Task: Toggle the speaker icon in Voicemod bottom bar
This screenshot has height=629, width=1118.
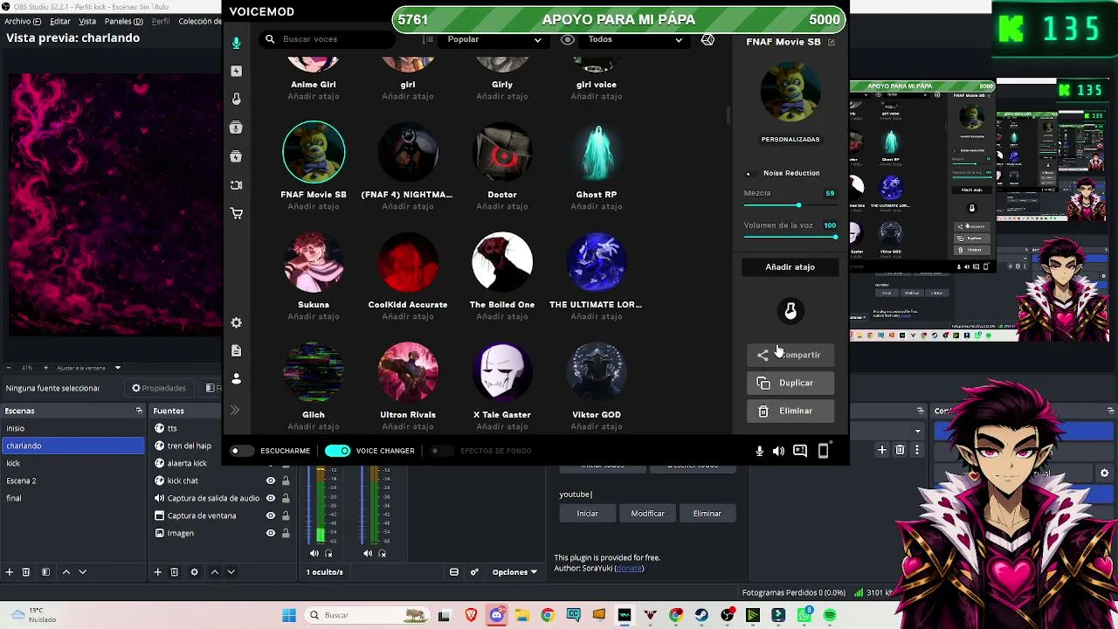Action: click(778, 451)
